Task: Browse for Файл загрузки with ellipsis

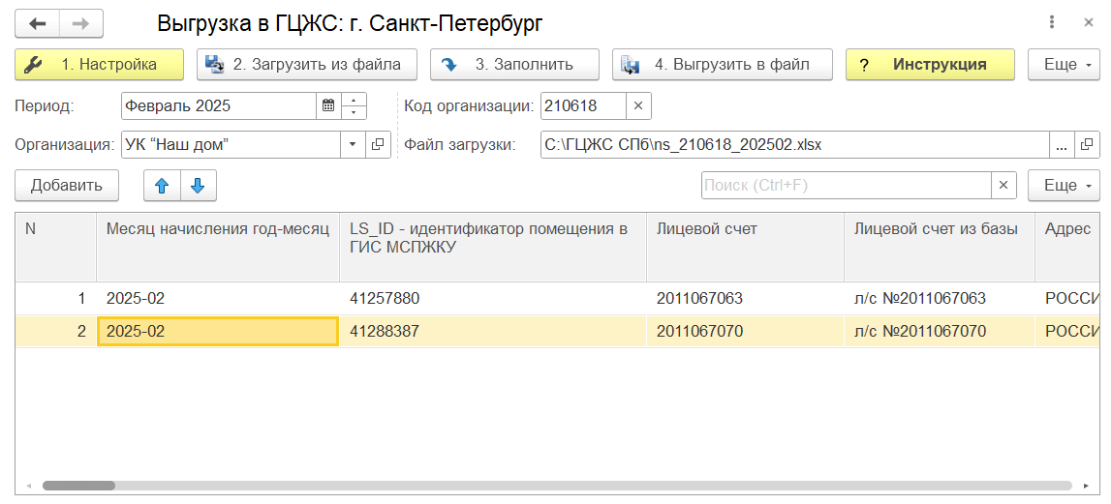Action: click(x=1062, y=145)
